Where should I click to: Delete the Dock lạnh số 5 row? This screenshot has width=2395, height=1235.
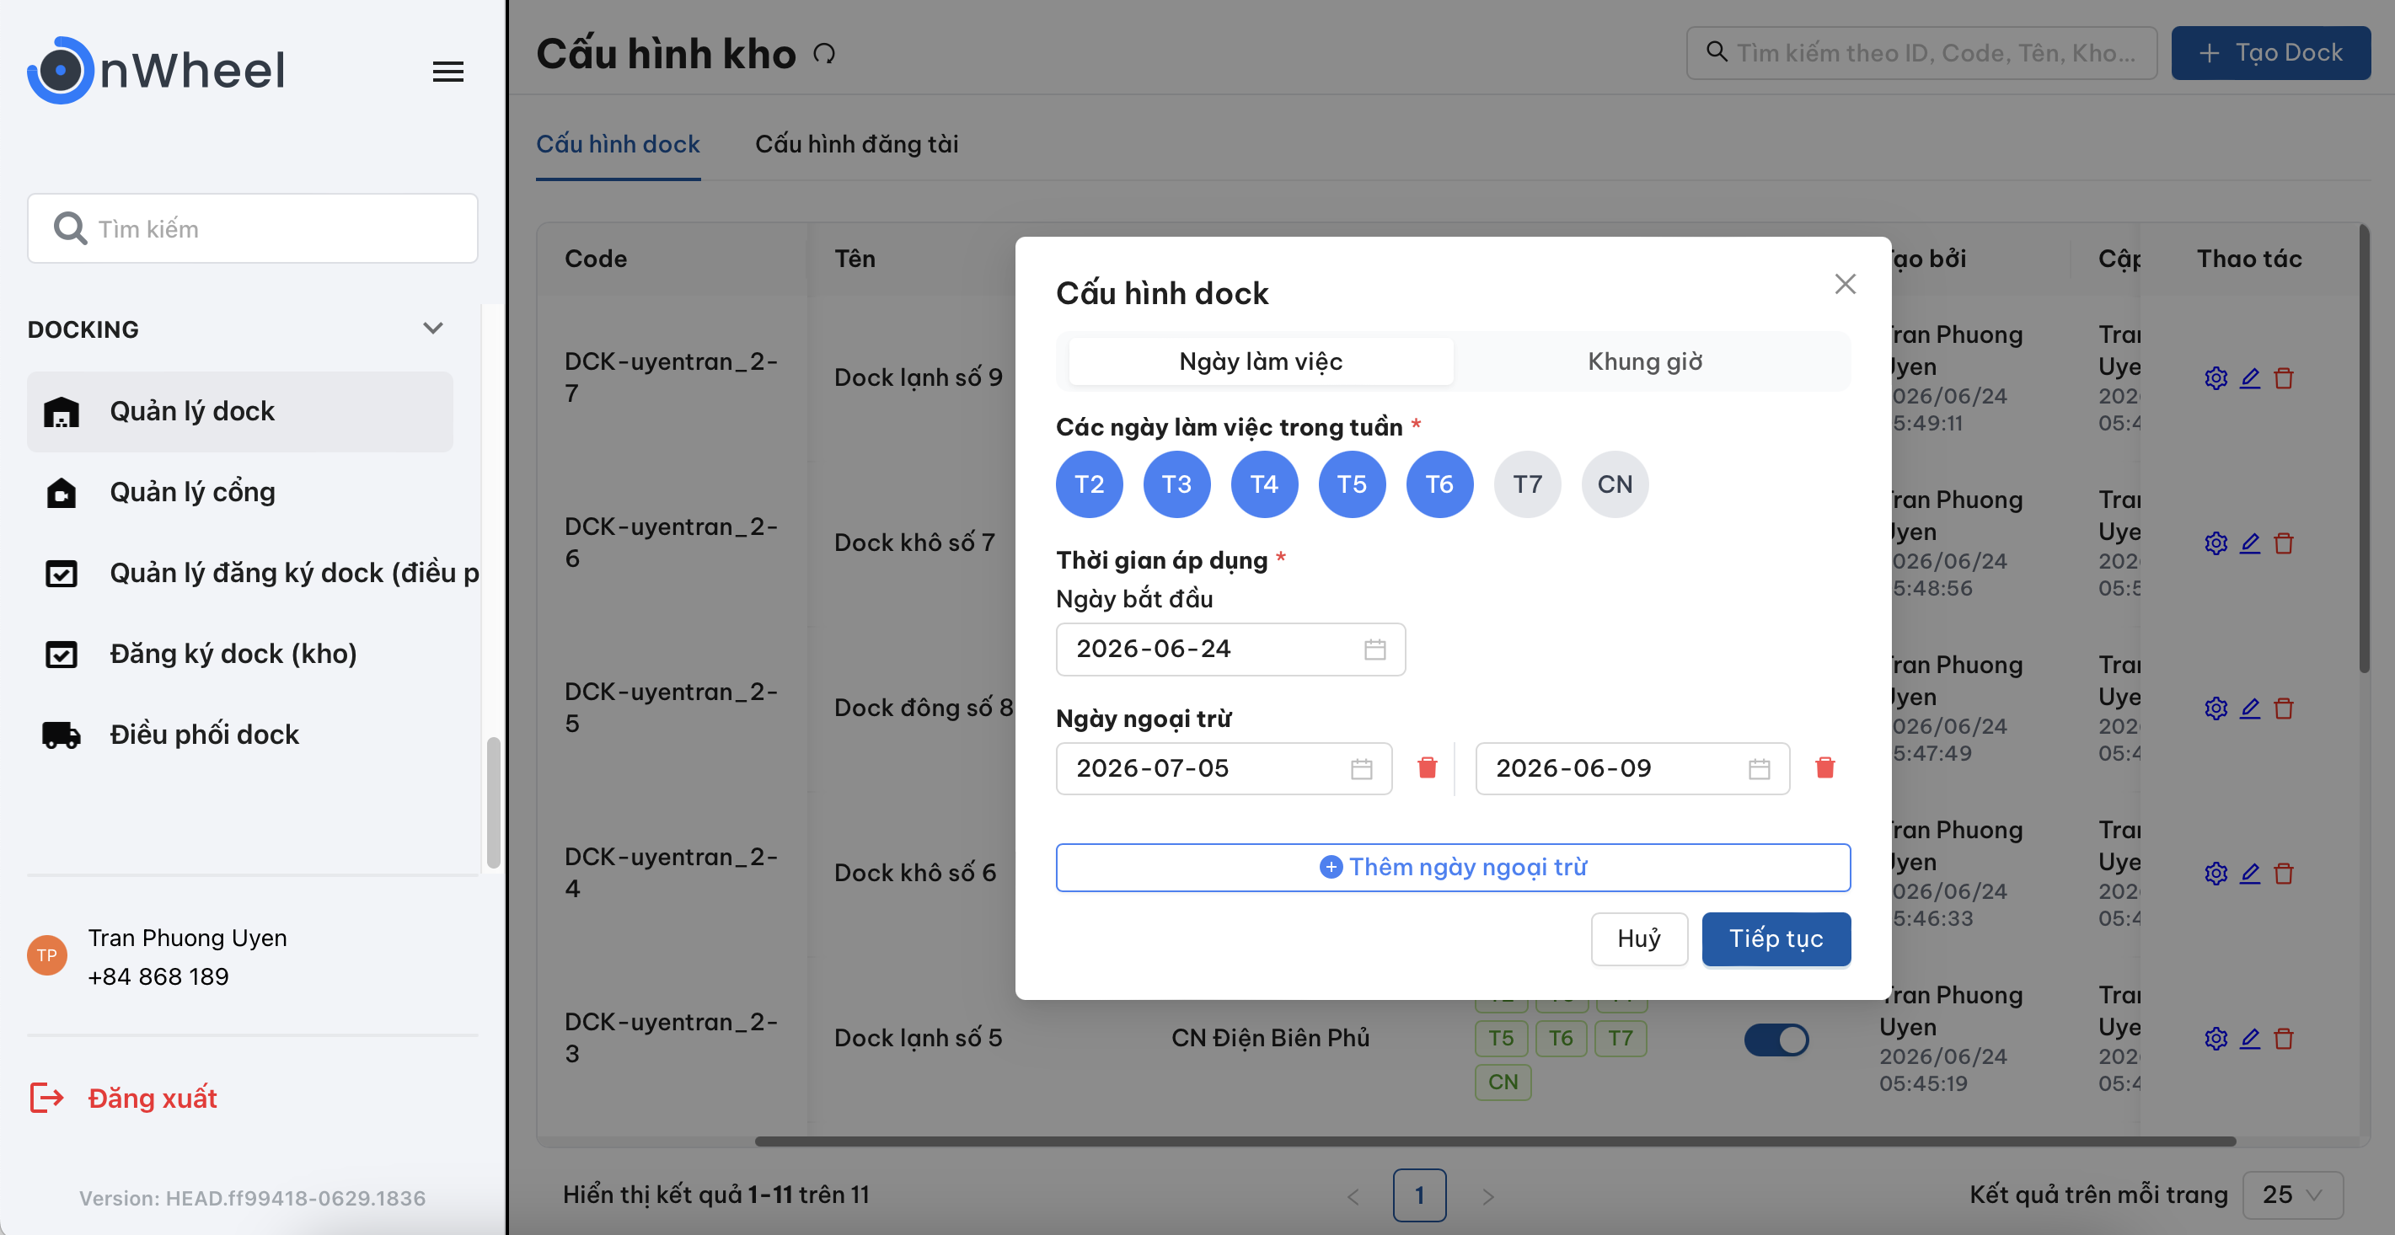2284,1038
